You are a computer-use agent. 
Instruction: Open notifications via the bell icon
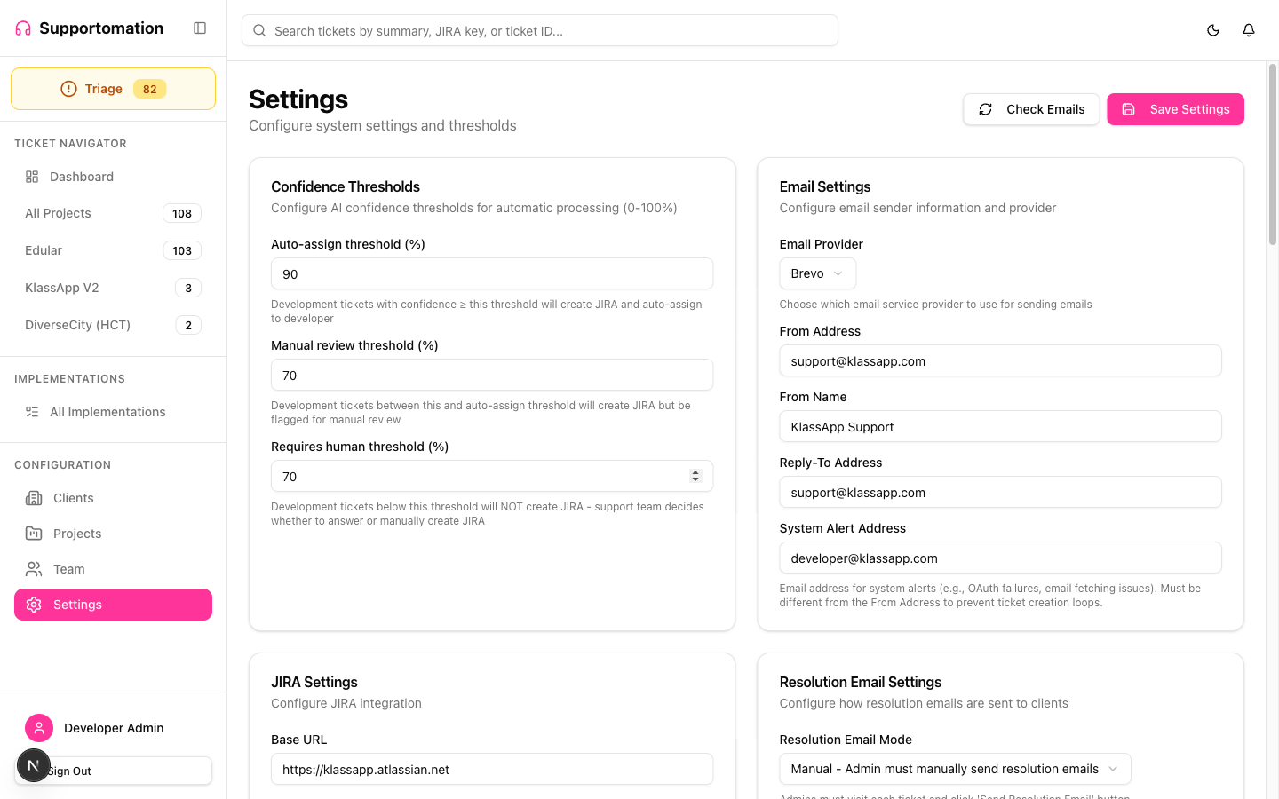[x=1248, y=29]
